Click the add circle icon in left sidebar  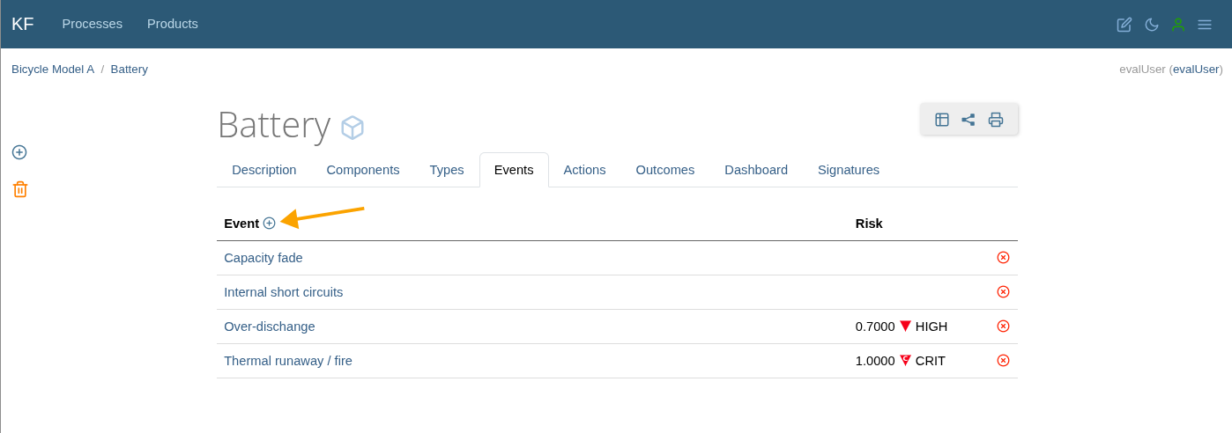(19, 152)
